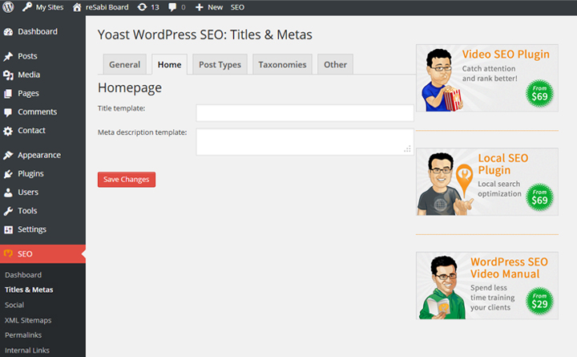Click the updates count 13
This screenshot has width=577, height=357.
[155, 7]
